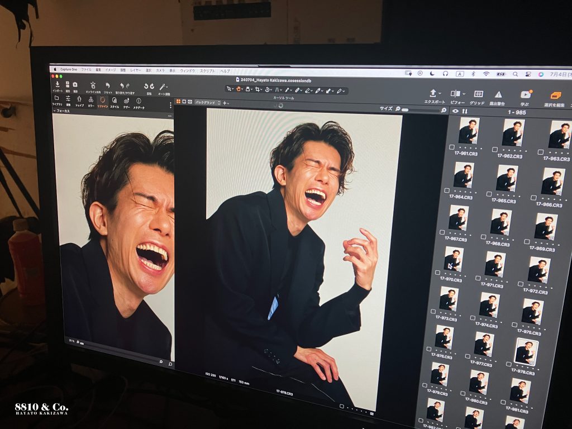Viewport: 572px width, 429px height.
Task: Open the Export (エクスポート) dropdown arrow
Action: 440,93
